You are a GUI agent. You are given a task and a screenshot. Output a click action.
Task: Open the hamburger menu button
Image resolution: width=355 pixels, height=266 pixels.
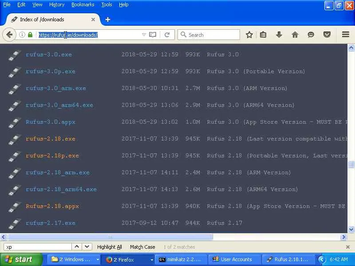coord(346,35)
